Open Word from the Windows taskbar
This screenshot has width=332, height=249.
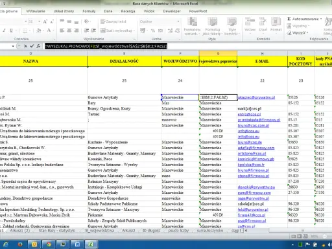point(77,244)
